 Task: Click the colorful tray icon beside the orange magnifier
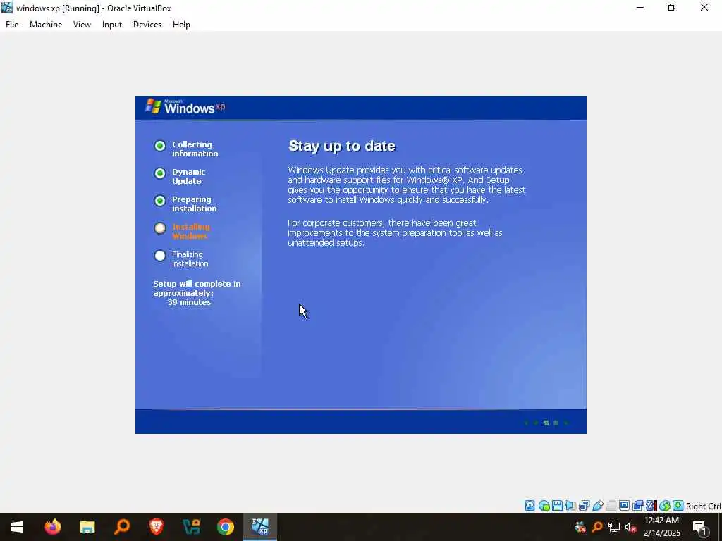coord(580,527)
